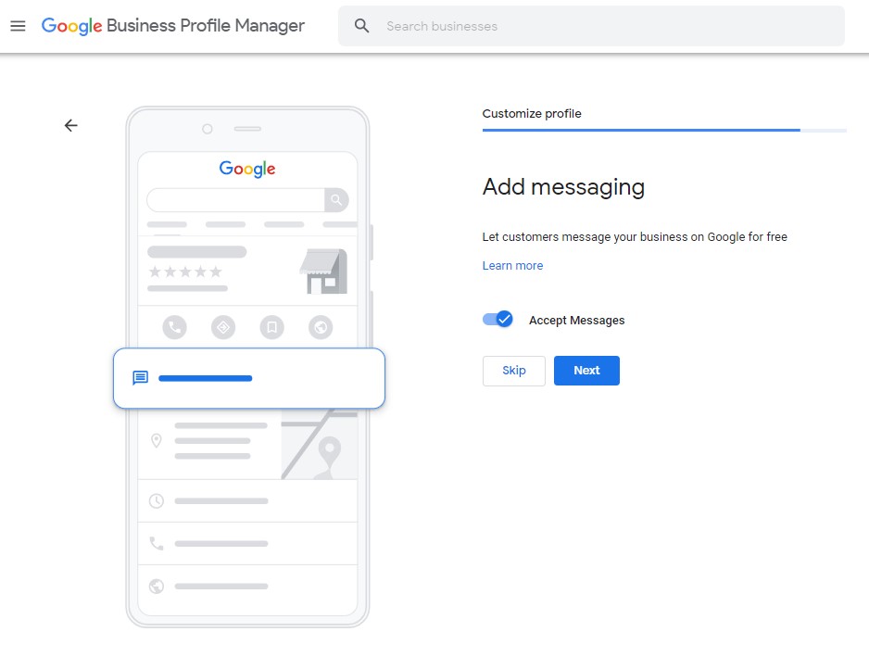Image resolution: width=869 pixels, height=657 pixels.
Task: Click the Customize profile label
Action: 532,114
